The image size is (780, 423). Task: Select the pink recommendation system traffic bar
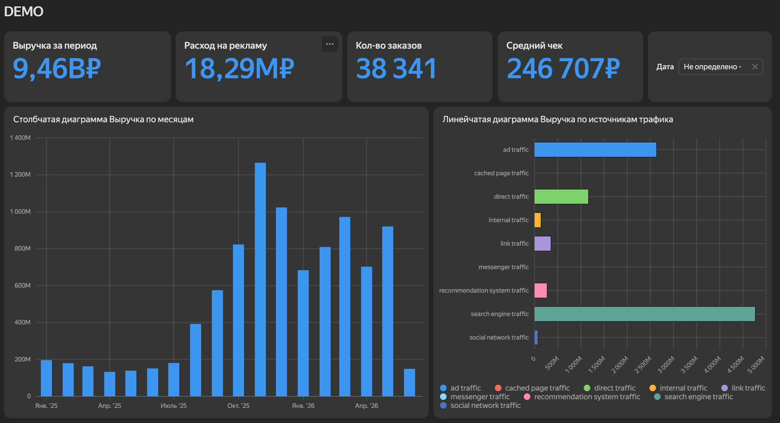tap(541, 290)
